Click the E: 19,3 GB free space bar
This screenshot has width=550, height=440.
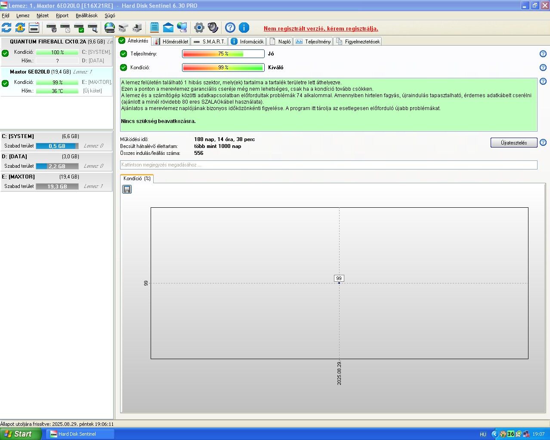click(x=57, y=186)
